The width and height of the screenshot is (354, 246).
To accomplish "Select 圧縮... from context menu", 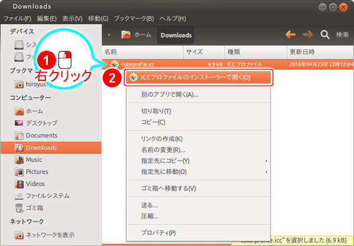I will tap(198, 217).
